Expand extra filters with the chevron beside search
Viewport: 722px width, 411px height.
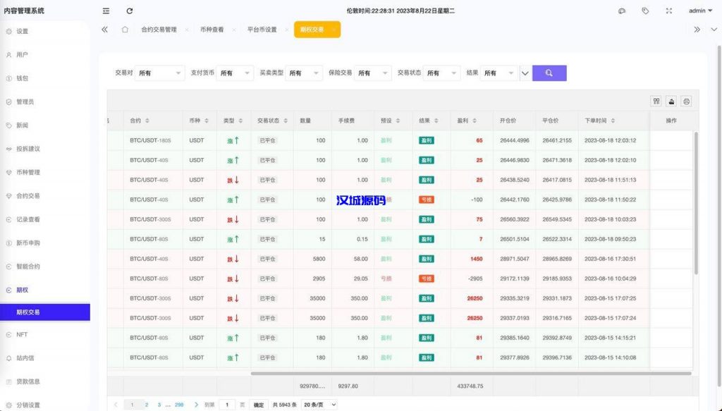click(525, 73)
